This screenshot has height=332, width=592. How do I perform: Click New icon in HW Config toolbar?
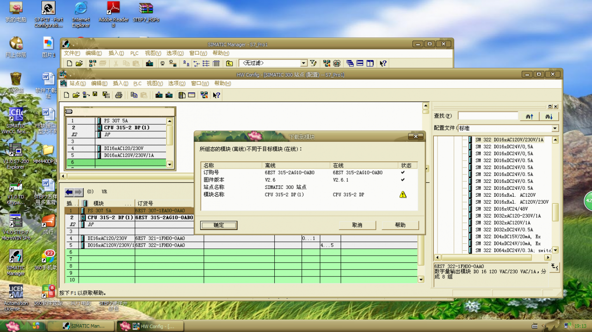66,95
